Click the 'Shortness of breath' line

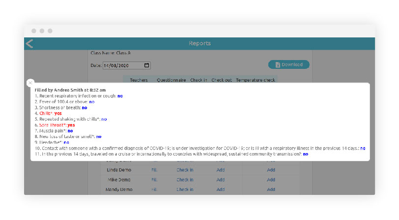point(61,108)
